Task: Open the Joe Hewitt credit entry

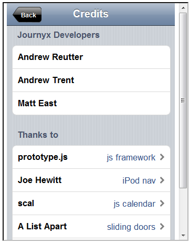Action: tap(91, 180)
